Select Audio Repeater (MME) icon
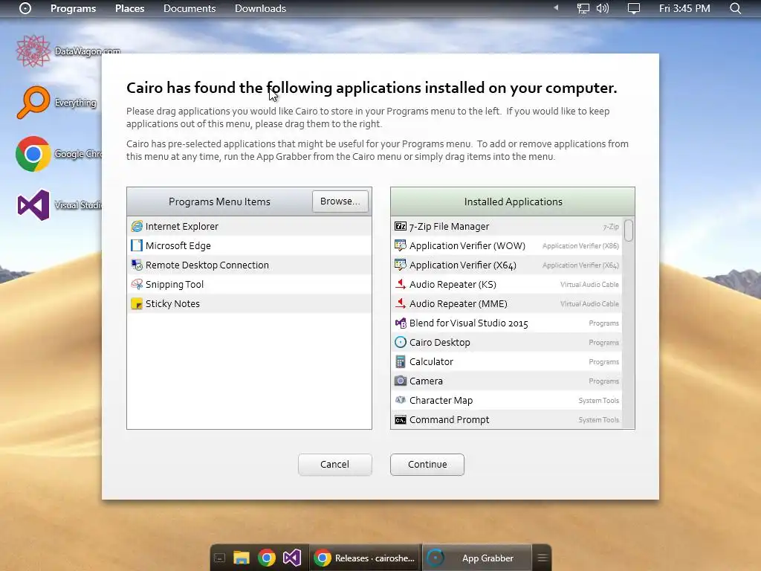Screen dimensions: 761x571 click(x=401, y=304)
